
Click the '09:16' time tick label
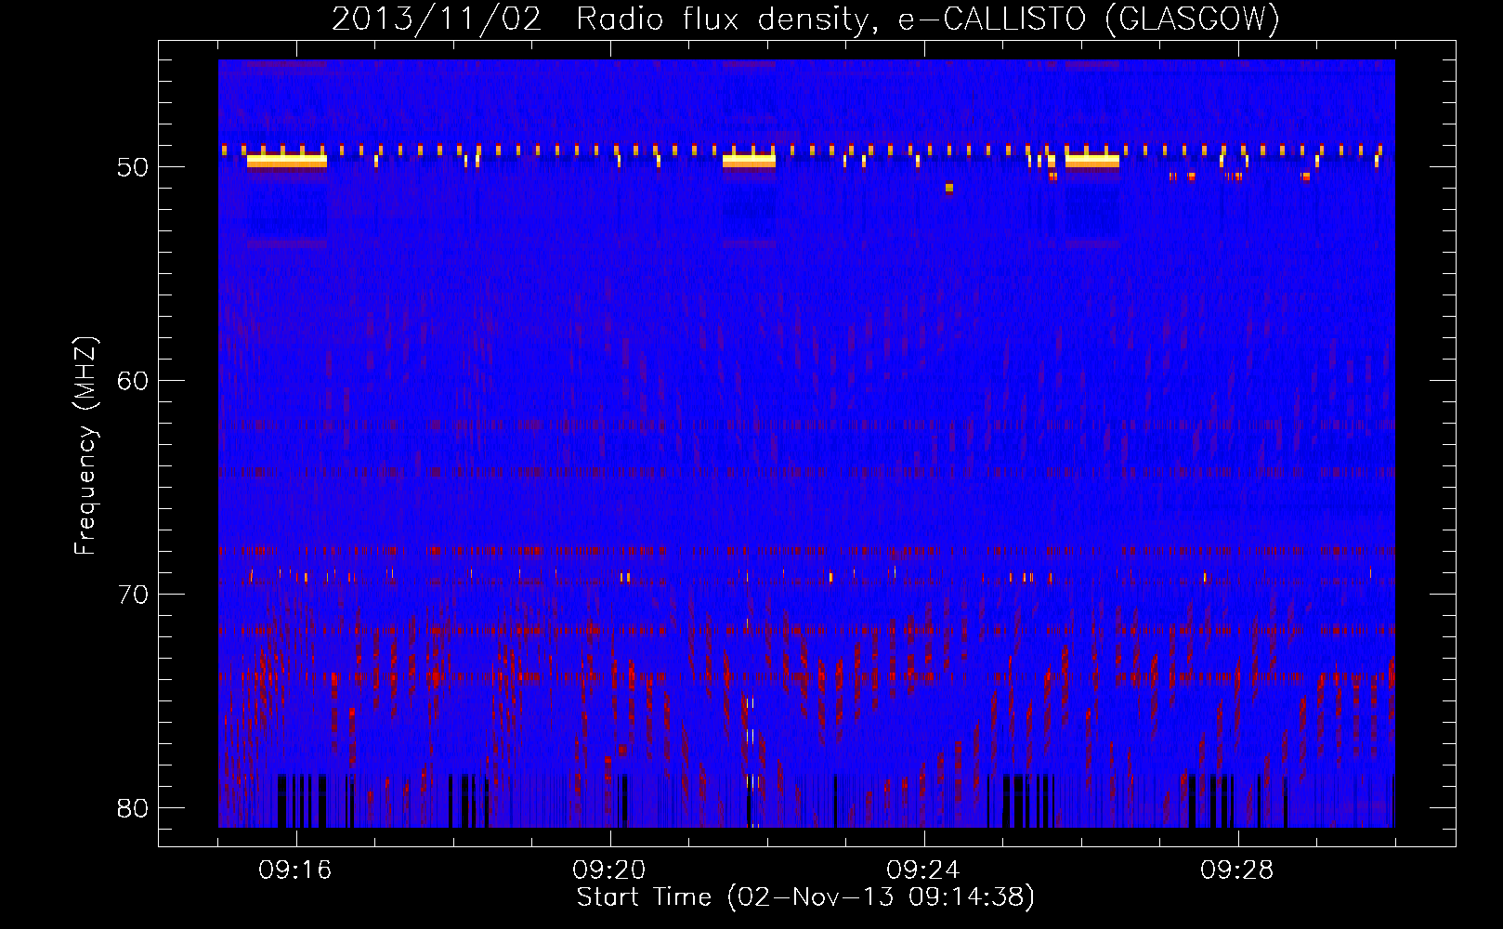[295, 870]
